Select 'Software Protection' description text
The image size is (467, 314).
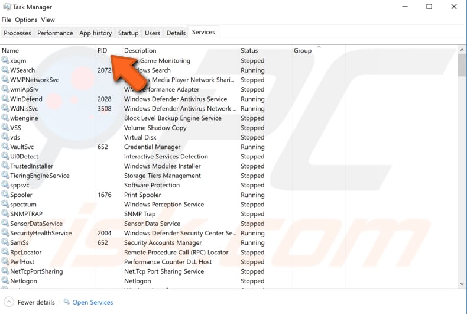click(152, 185)
